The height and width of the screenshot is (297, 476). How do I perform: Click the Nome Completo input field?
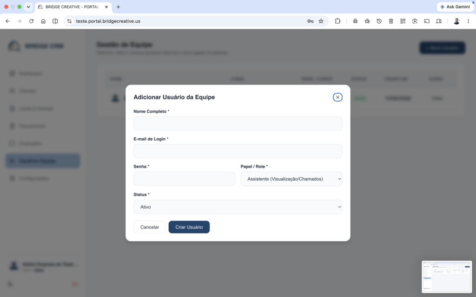coord(238,123)
